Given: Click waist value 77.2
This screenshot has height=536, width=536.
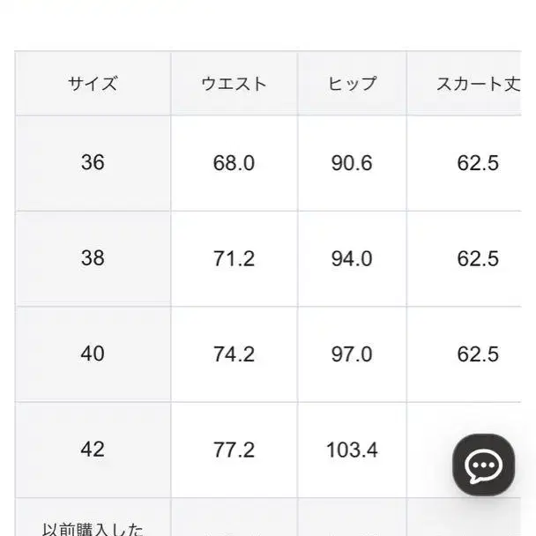Looking at the screenshot, I should (x=234, y=450).
